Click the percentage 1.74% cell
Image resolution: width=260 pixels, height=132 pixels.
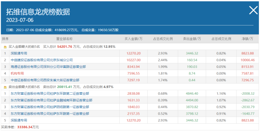click(163, 80)
